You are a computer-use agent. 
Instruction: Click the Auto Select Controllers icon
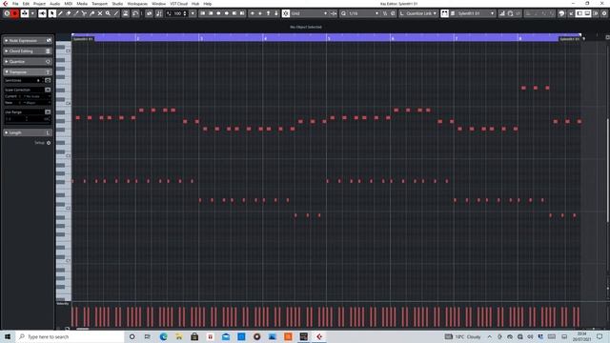click(x=125, y=13)
